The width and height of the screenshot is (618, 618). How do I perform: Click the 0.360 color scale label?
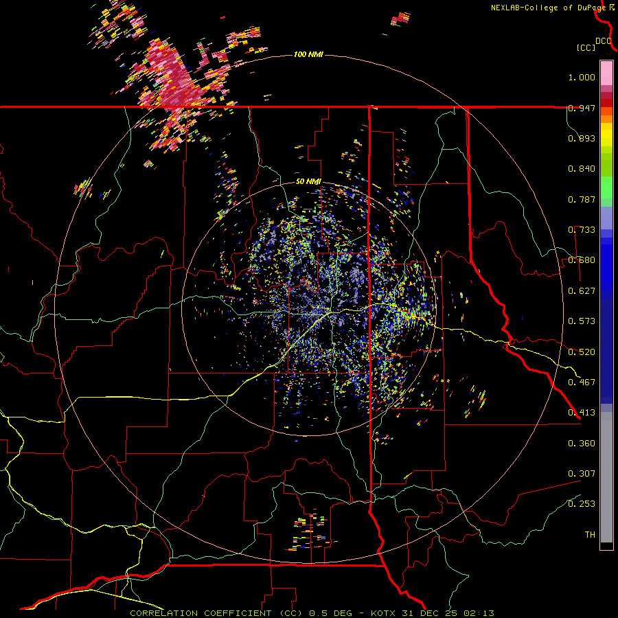582,444
